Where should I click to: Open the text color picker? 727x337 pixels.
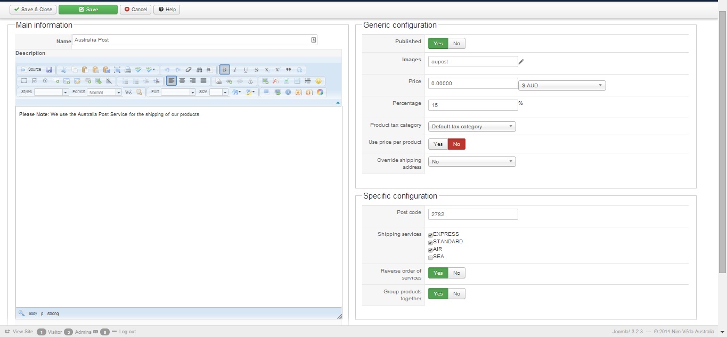[236, 92]
